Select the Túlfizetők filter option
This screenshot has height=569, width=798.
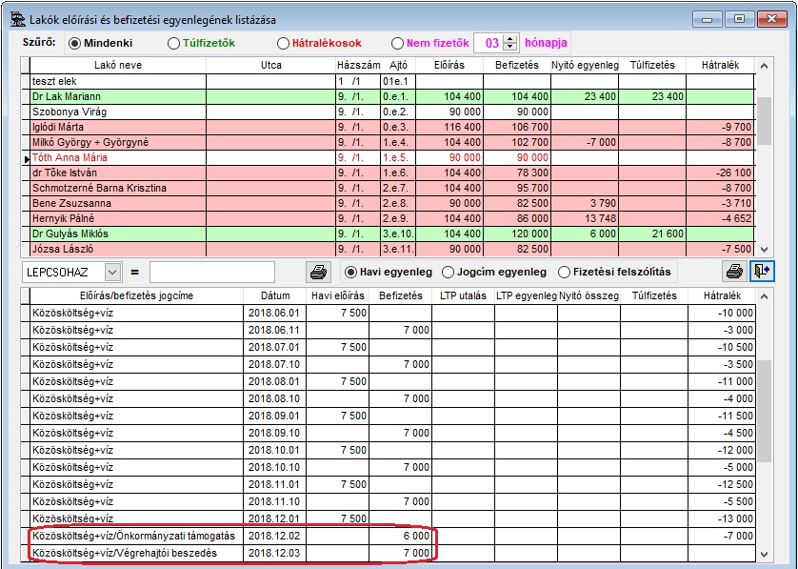pyautogui.click(x=173, y=43)
